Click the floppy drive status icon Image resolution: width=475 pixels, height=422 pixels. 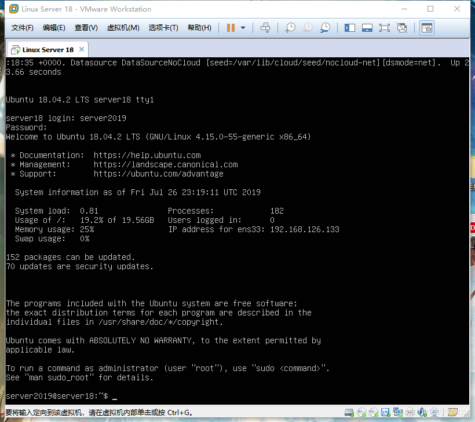click(385, 412)
